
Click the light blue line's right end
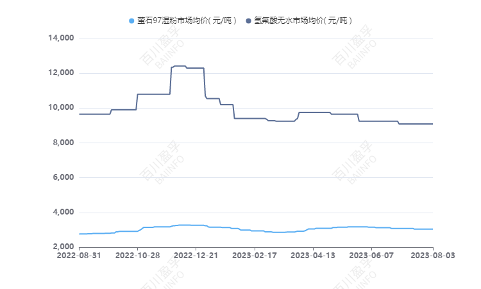click(x=432, y=229)
